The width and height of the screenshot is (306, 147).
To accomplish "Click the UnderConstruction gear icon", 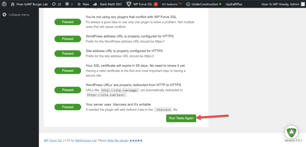I will pos(188,4).
